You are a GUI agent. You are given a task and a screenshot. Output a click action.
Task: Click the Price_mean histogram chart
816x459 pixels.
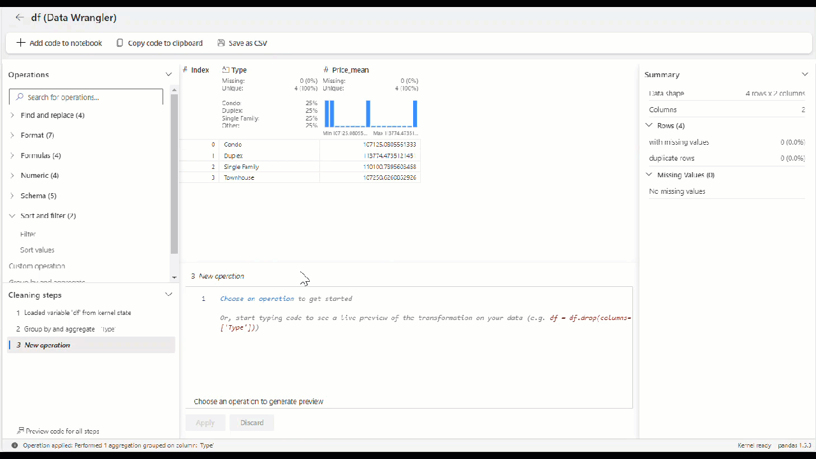371,113
